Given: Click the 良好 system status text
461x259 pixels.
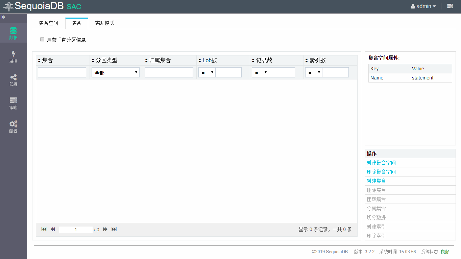Looking at the screenshot, I should pos(445,252).
